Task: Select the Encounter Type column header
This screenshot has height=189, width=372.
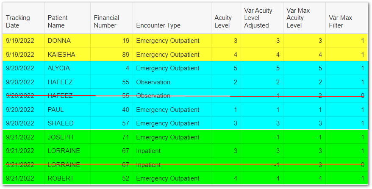Action: (172, 18)
